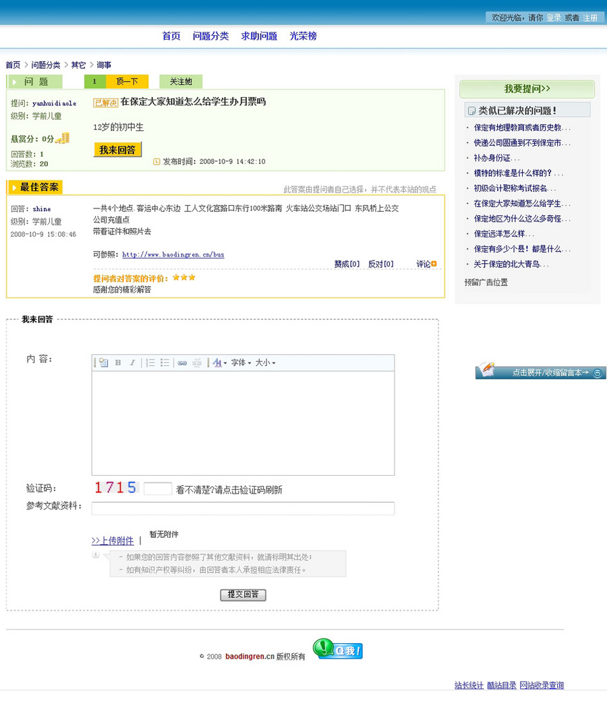Click answerer username shine
The image size is (607, 718).
click(x=42, y=209)
